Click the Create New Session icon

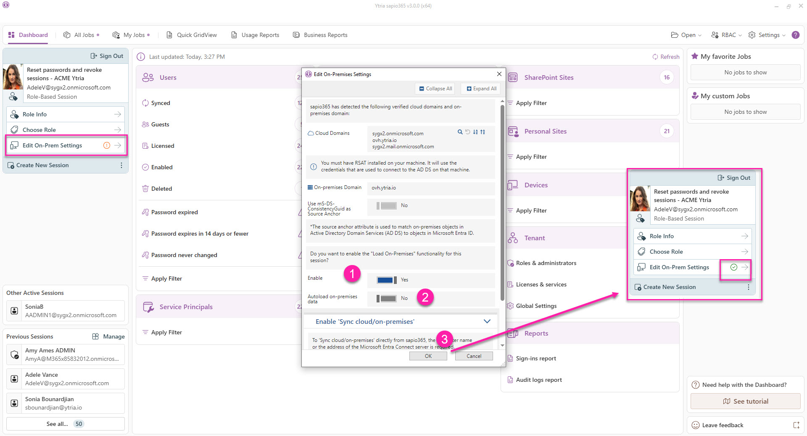pos(11,165)
